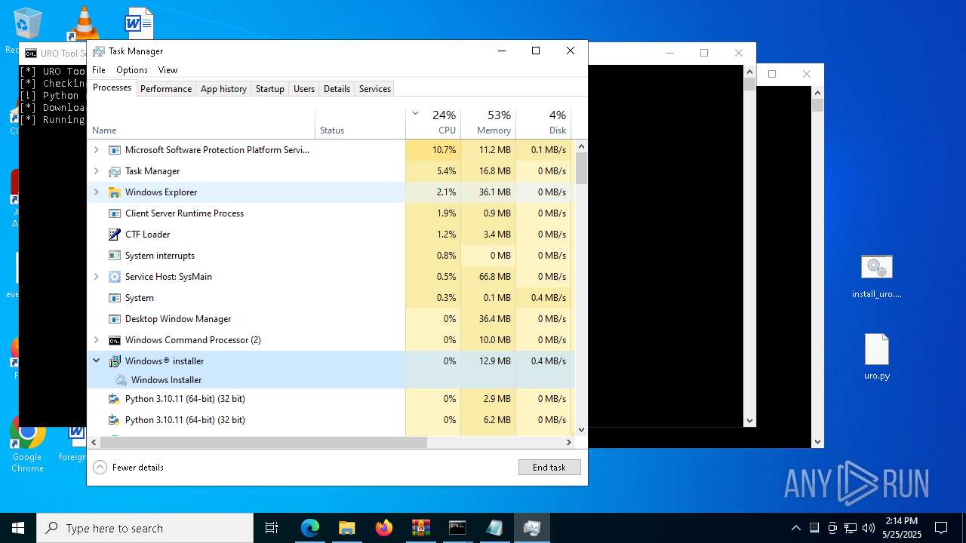Screen dimensions: 966x543
Task: Select the VLC media player desktop shortcut
Action: click(x=84, y=23)
